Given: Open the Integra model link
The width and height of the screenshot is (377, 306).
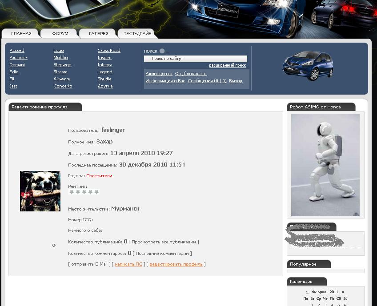Looking at the screenshot, I should 105,64.
